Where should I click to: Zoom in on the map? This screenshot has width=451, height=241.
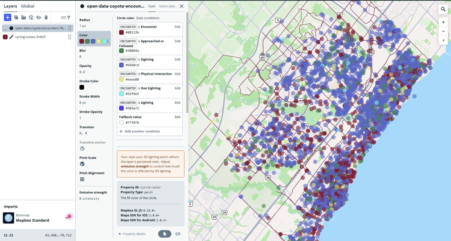443,22
